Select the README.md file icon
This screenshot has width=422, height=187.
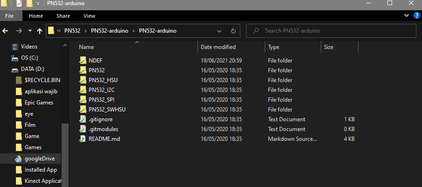83,139
